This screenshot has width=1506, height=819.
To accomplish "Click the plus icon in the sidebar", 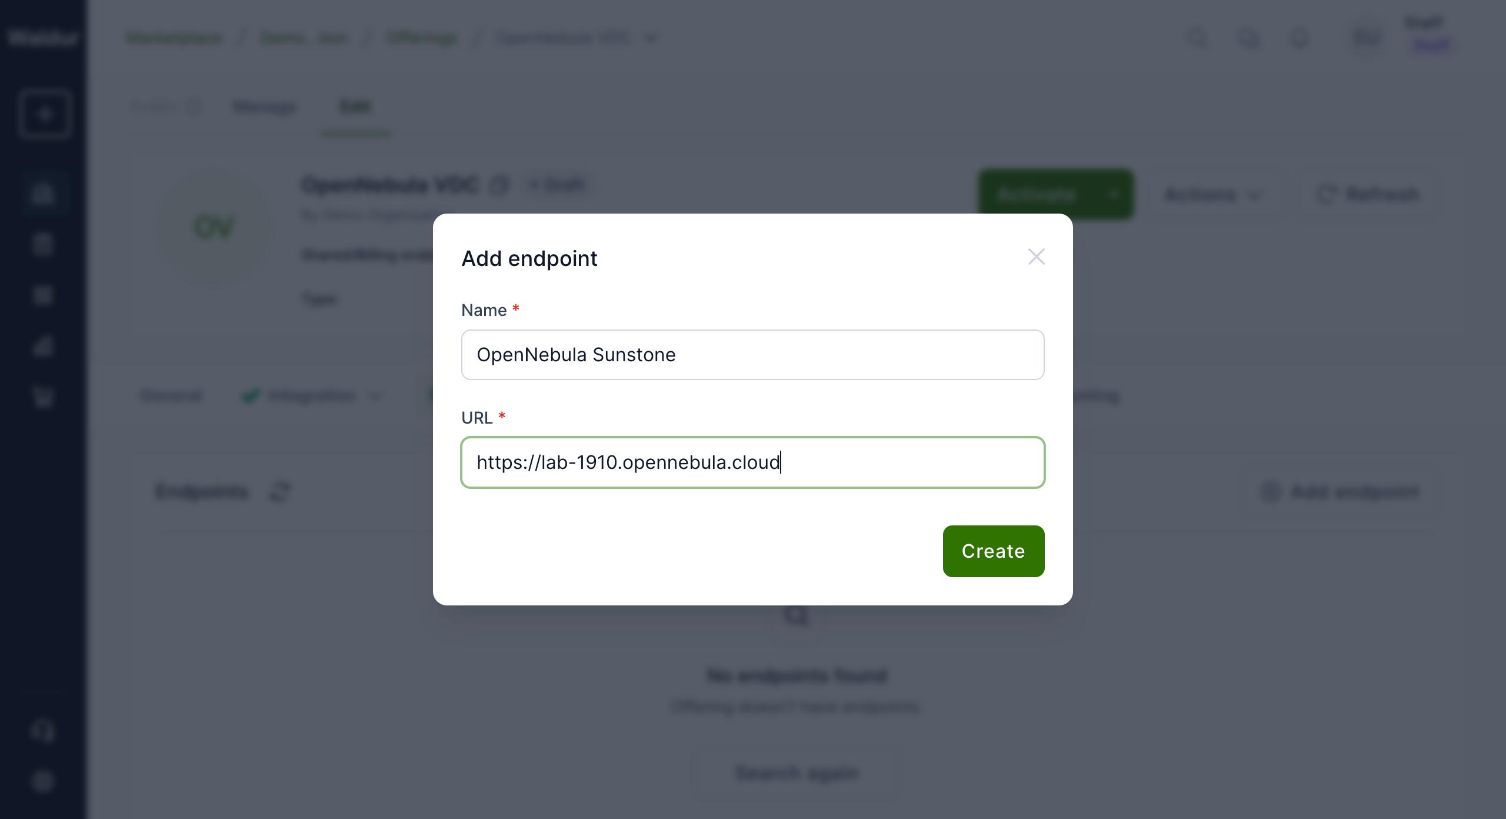I will click(45, 114).
